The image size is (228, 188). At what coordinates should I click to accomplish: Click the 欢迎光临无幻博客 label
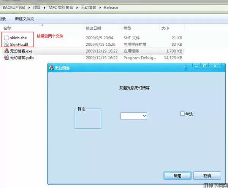(135, 88)
